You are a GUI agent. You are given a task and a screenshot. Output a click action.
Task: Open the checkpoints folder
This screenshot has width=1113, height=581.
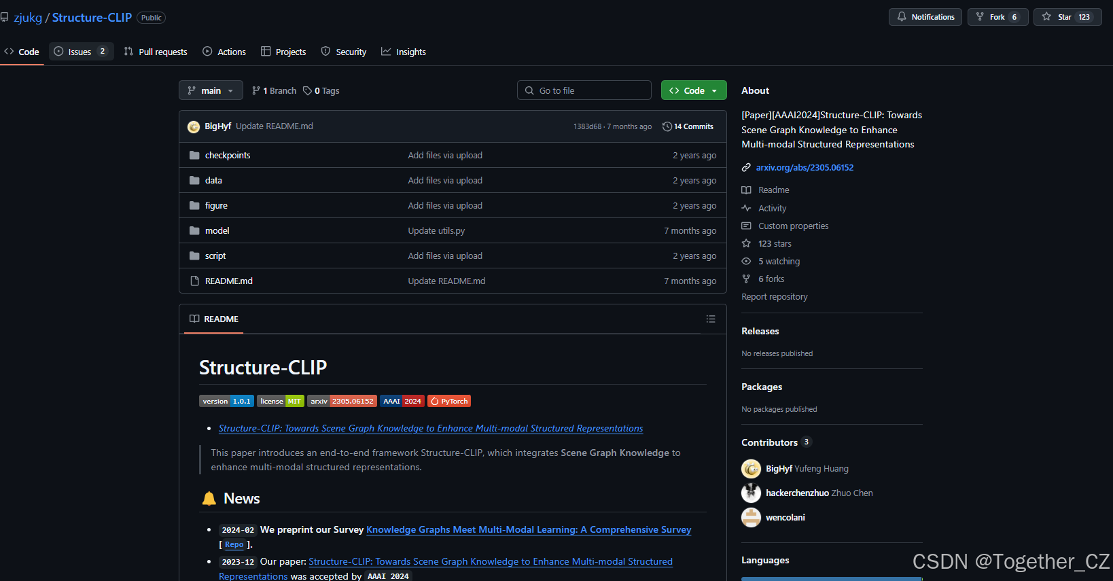[228, 155]
